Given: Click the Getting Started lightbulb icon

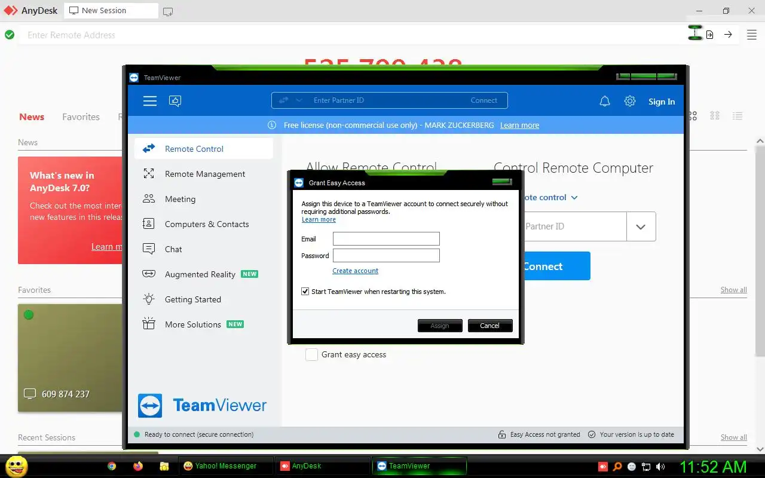Looking at the screenshot, I should [x=149, y=299].
